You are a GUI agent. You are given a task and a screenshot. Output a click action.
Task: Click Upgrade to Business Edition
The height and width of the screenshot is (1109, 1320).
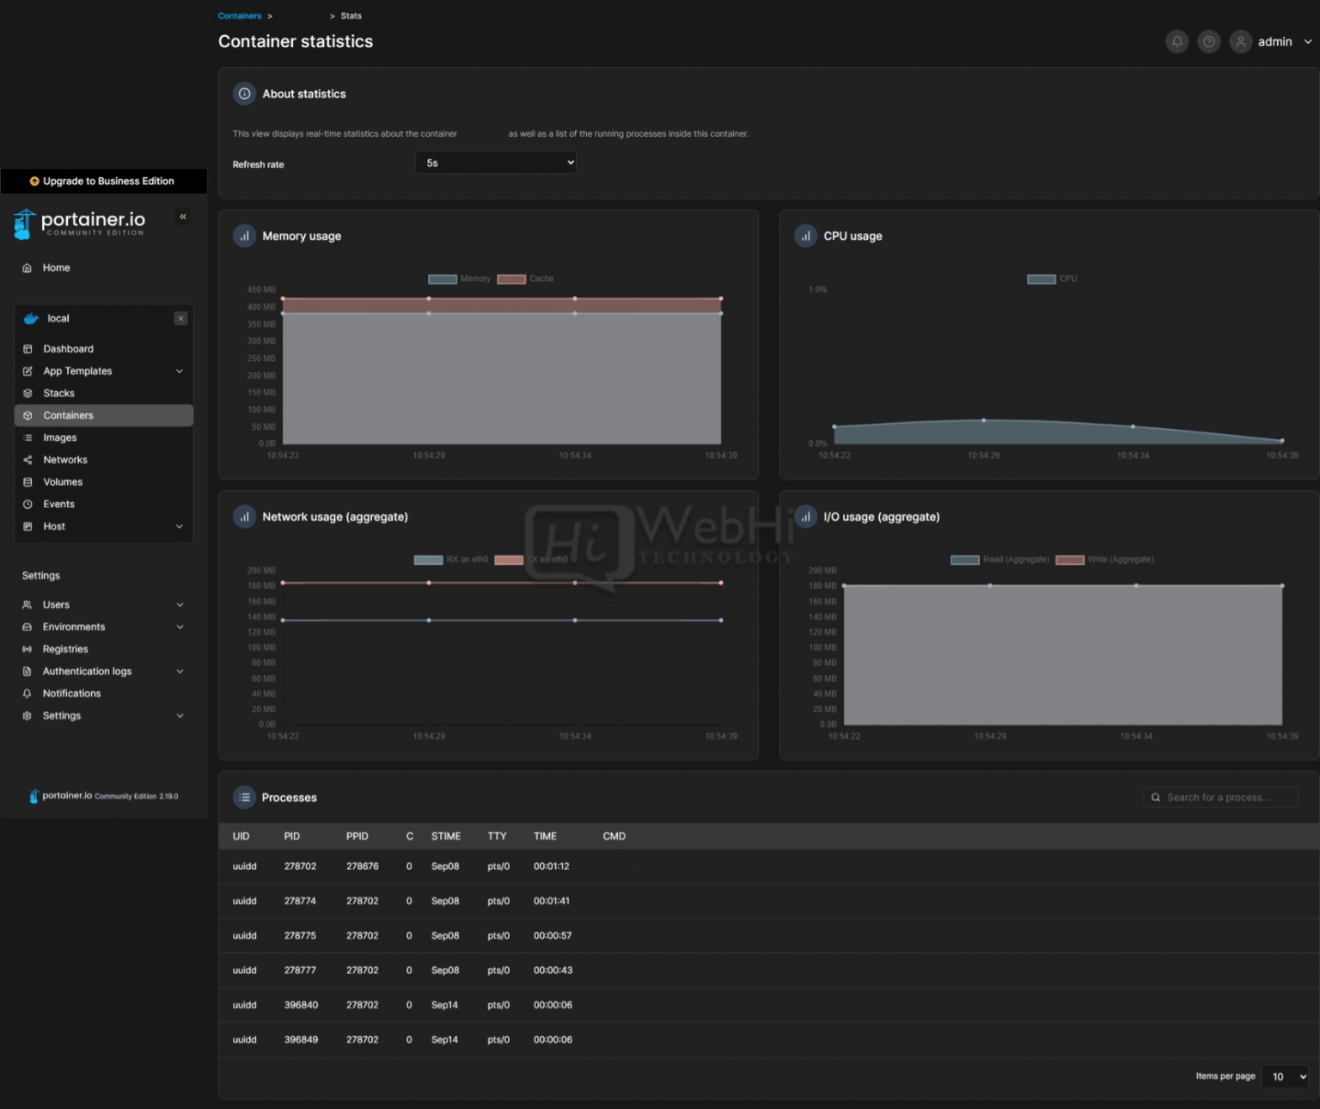[104, 181]
